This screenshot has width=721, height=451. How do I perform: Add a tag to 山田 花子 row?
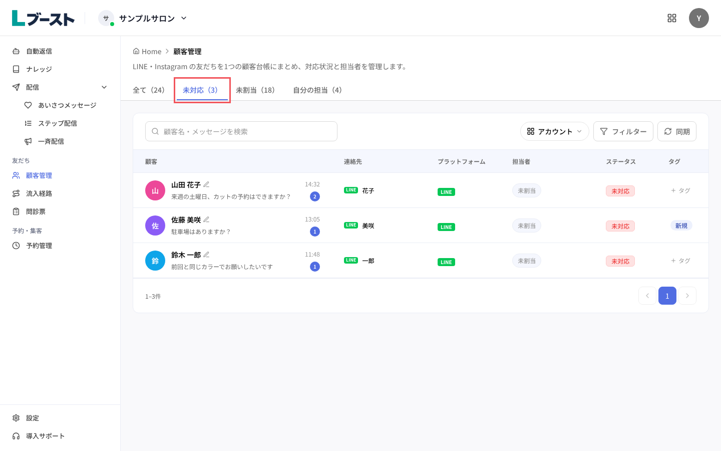(680, 190)
